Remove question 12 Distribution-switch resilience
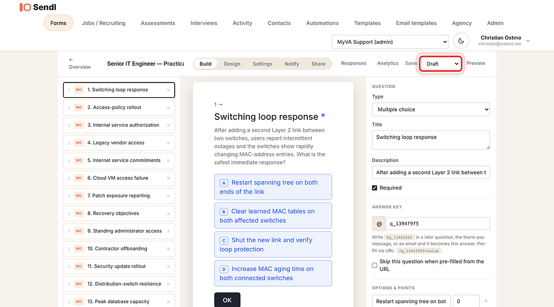Viewport: 554px width, 307px height. click(168, 284)
